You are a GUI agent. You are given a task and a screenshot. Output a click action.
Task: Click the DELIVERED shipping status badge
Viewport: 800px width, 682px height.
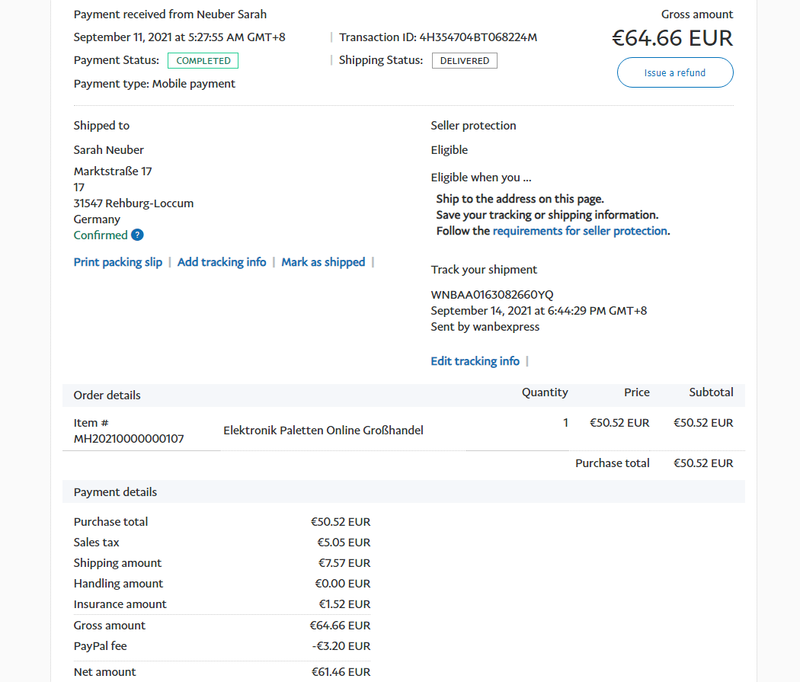click(465, 61)
